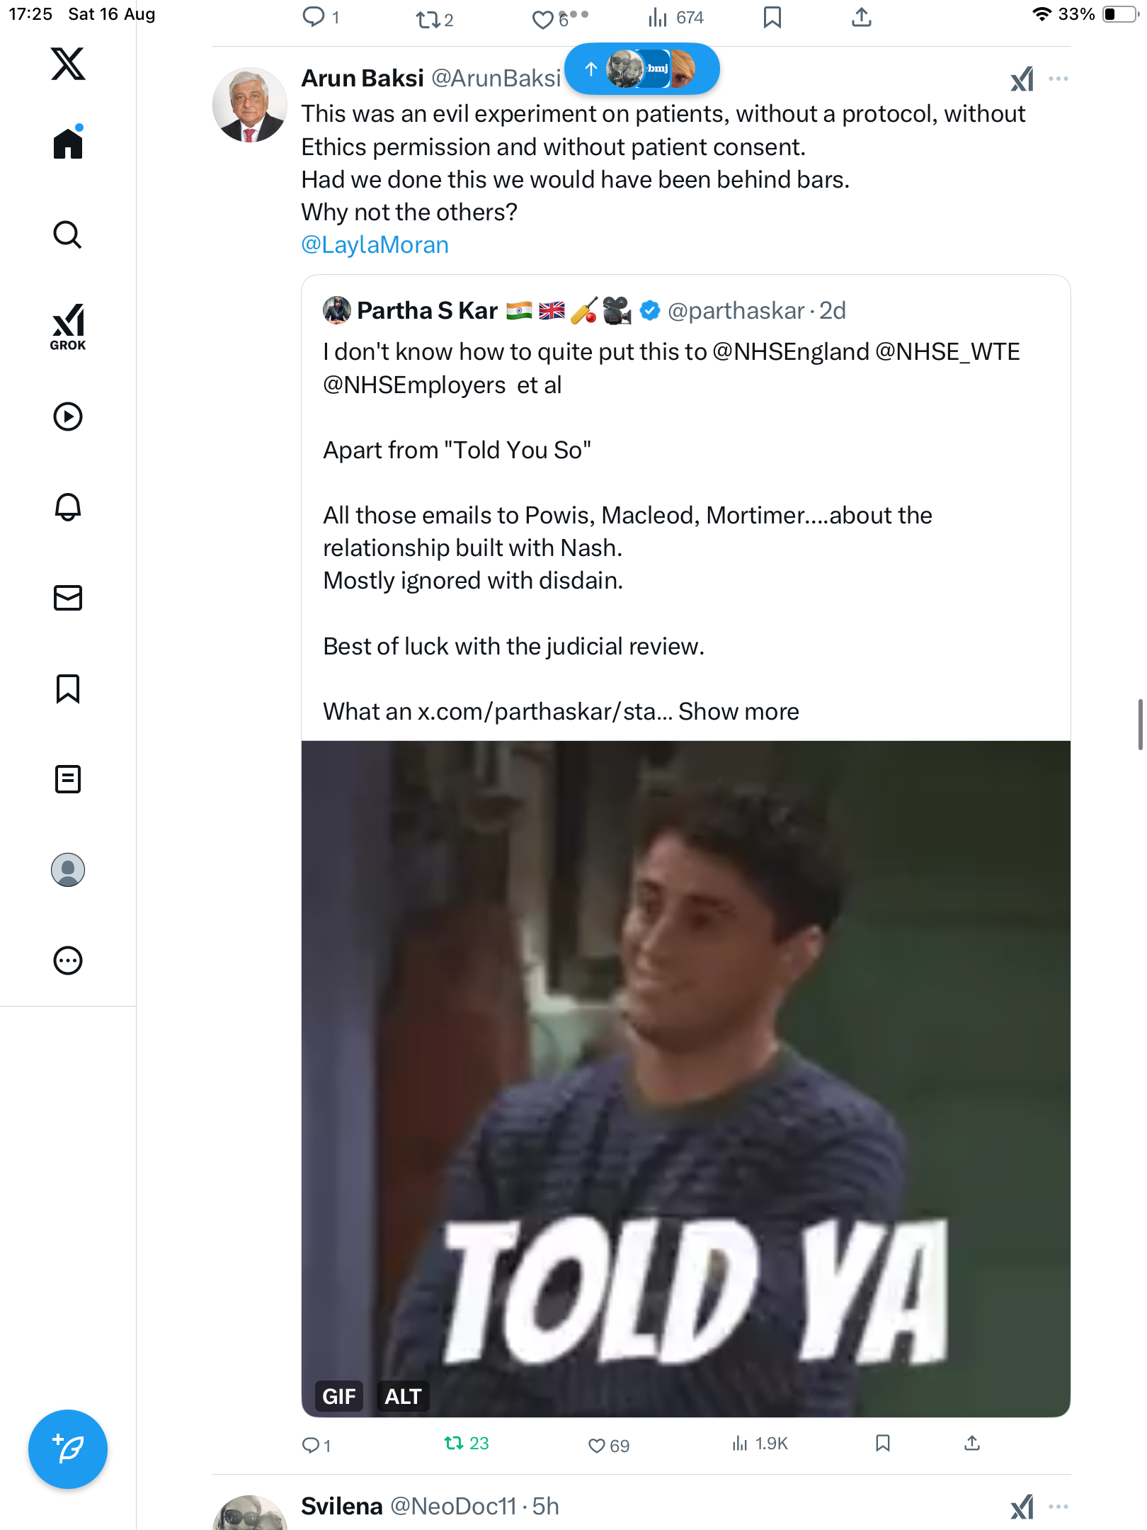The width and height of the screenshot is (1147, 1530).
Task: Open more options for Arun Baksi's post
Action: click(1058, 79)
